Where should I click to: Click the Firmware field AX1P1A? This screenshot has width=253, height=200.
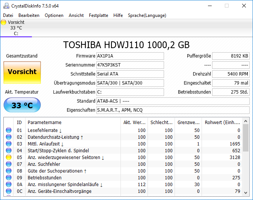[130, 56]
